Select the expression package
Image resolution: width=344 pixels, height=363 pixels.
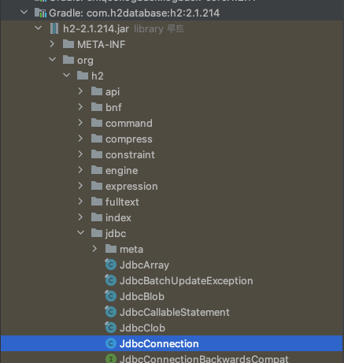(131, 187)
